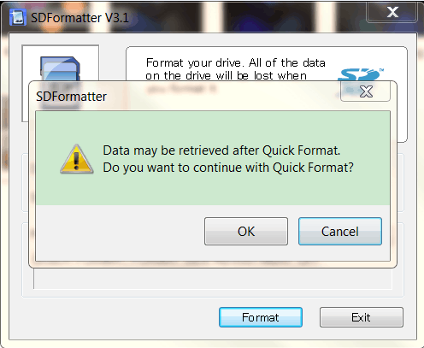Image resolution: width=424 pixels, height=348 pixels.
Task: Click the 'Data may be retrieved' message line
Action: click(x=221, y=150)
